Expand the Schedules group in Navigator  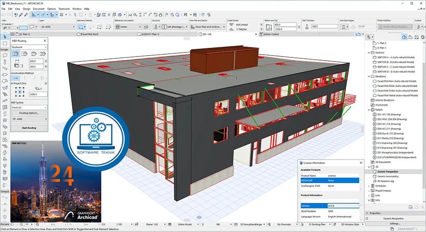click(x=368, y=186)
